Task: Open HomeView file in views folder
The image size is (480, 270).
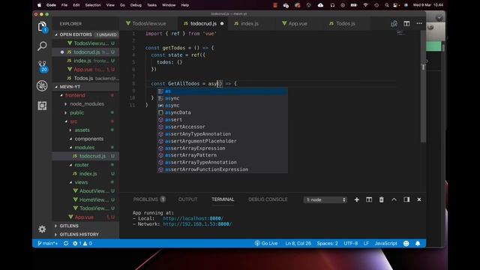Action: pos(85,199)
